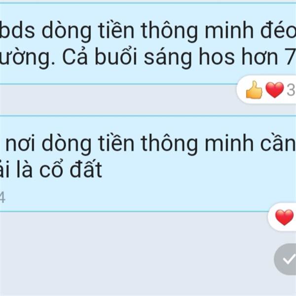The width and height of the screenshot is (296, 296).
Task: Tap the heart beside the thumbs-up
Action: click(x=275, y=90)
